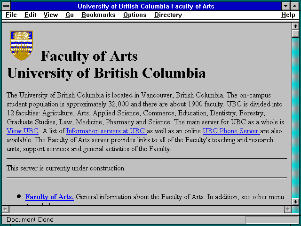Click the 'Faculty of Arts' heading

89,56
